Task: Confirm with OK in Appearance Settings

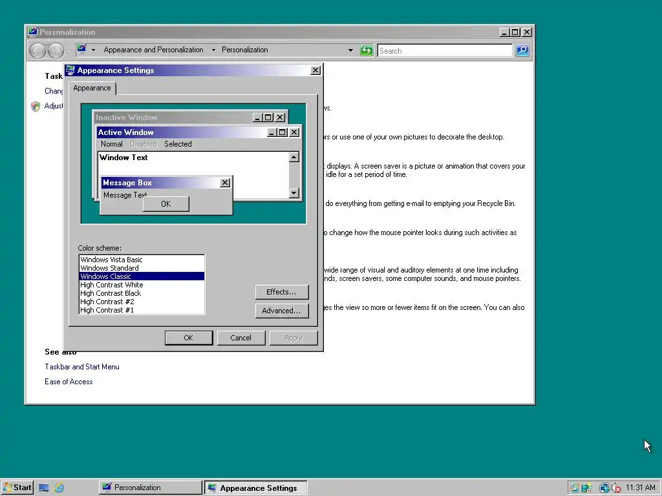Action: (x=188, y=338)
